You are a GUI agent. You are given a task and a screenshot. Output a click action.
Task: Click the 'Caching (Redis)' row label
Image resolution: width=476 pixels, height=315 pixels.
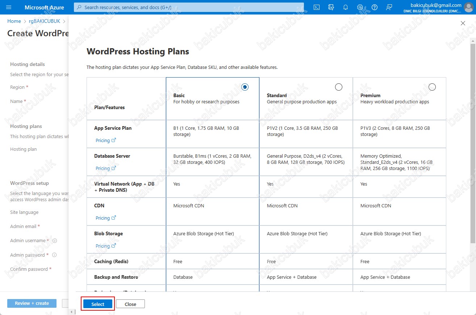click(x=111, y=261)
